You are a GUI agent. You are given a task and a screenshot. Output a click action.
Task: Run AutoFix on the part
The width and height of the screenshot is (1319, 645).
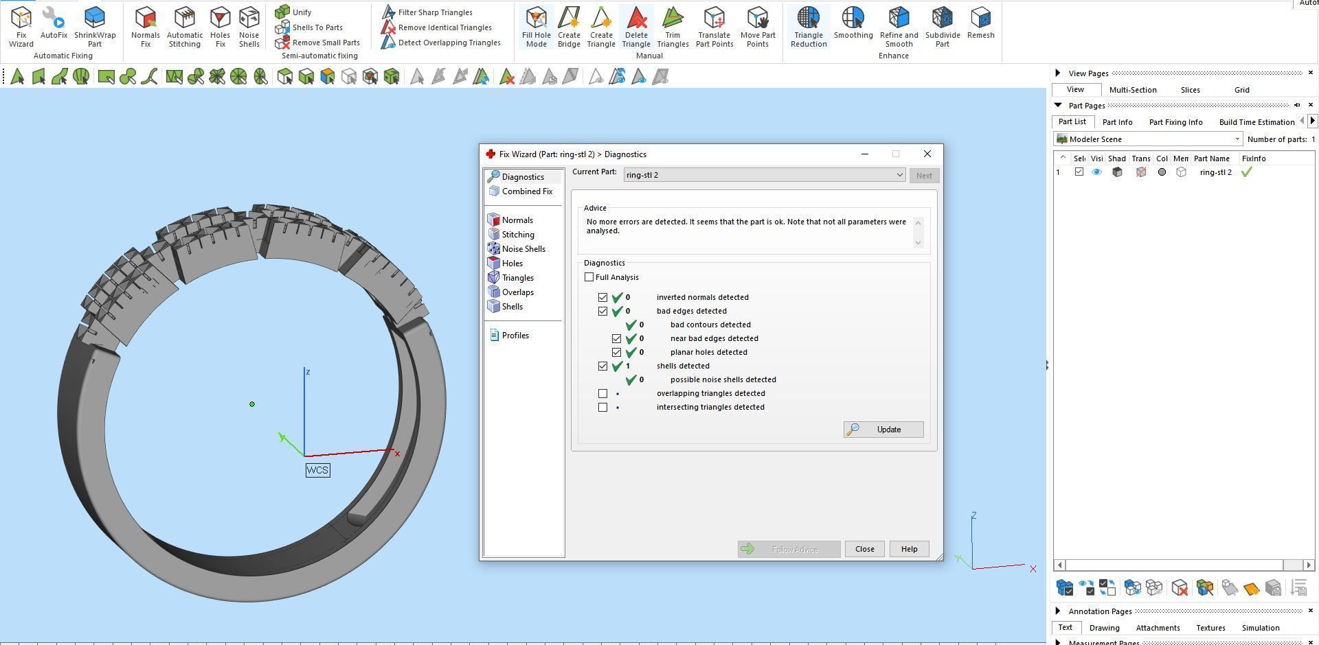(x=54, y=23)
